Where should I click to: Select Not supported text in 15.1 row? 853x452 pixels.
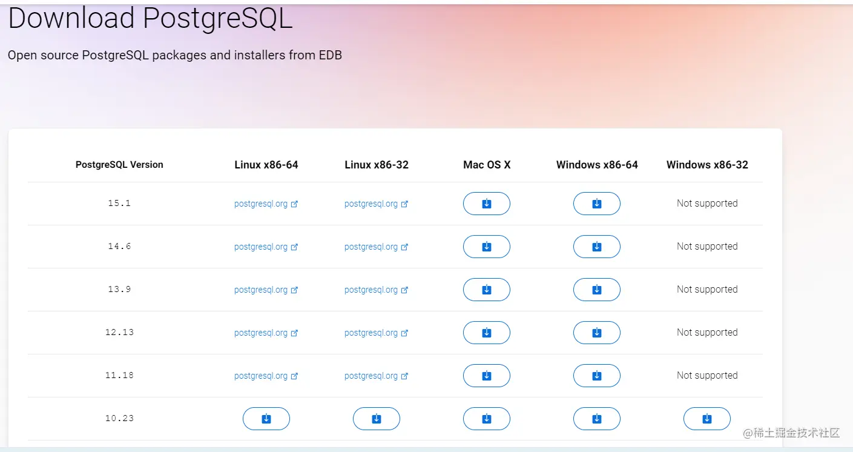(707, 204)
